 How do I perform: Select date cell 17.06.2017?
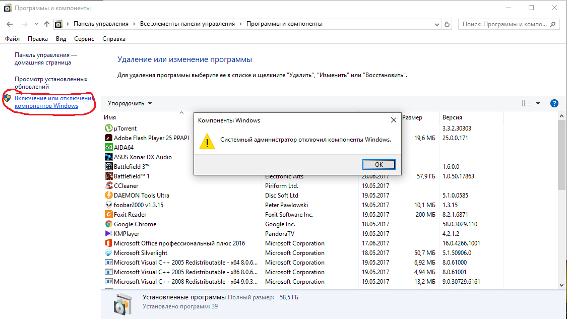[375, 243]
